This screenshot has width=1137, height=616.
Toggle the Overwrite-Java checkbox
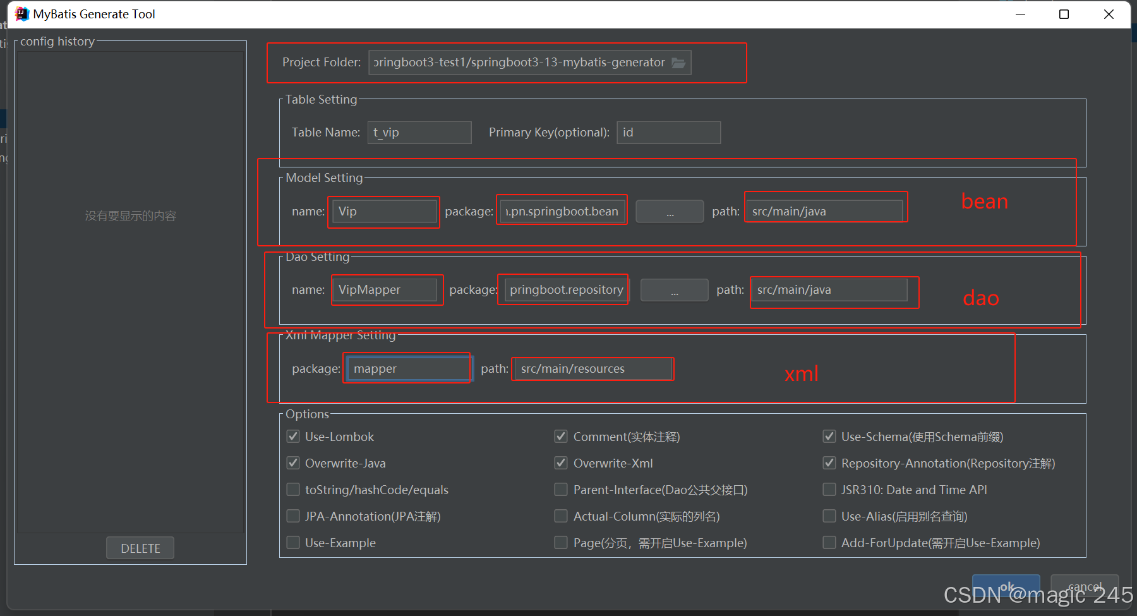tap(293, 463)
